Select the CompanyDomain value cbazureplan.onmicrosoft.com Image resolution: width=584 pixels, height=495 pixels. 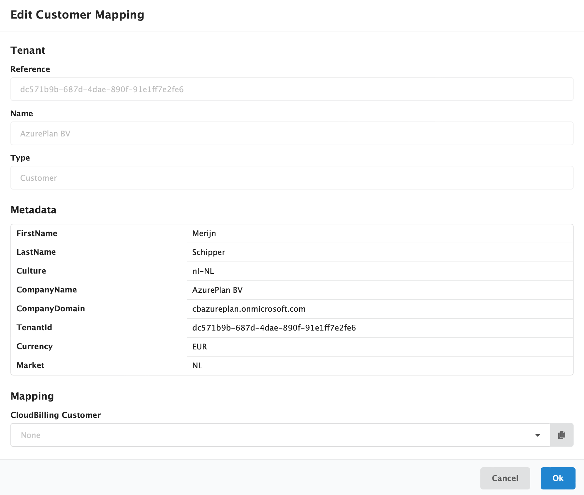click(249, 309)
